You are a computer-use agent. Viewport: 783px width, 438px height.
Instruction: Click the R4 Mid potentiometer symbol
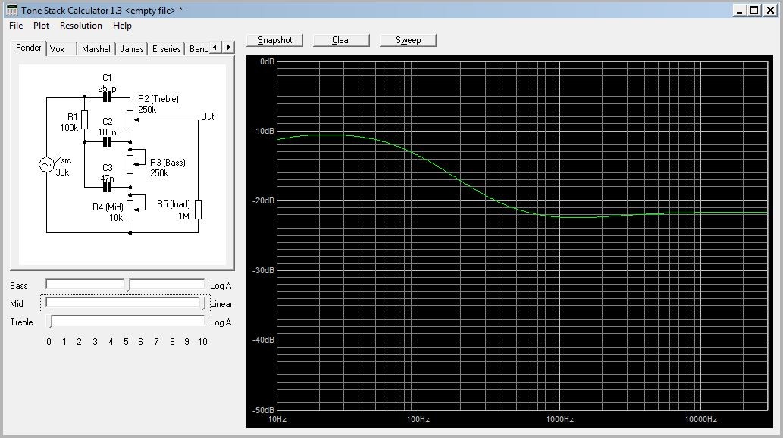click(x=130, y=210)
